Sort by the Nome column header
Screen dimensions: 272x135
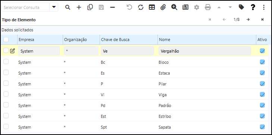[x=207, y=40]
